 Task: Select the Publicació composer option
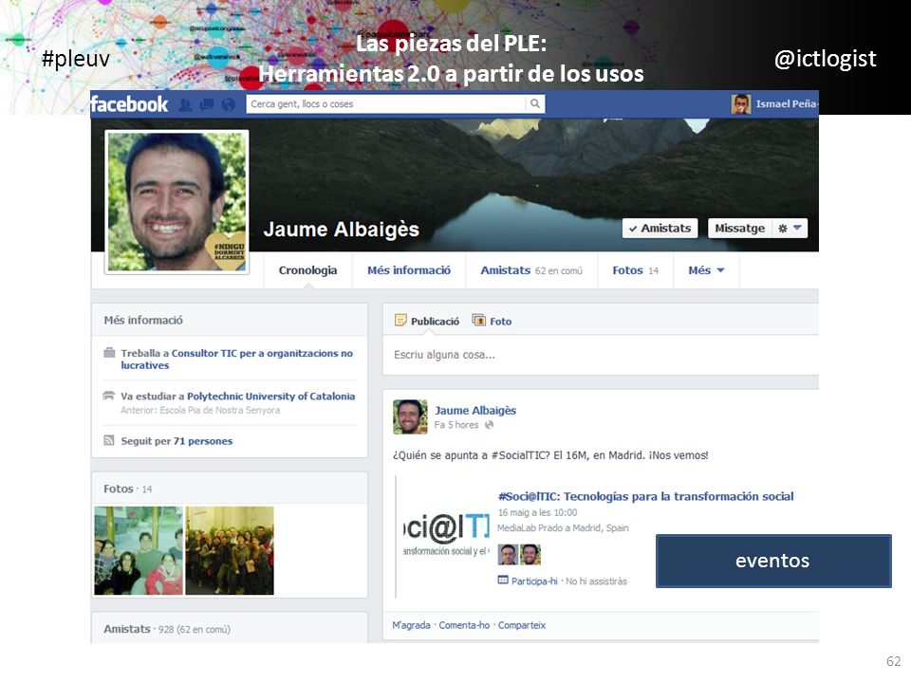pos(427,321)
